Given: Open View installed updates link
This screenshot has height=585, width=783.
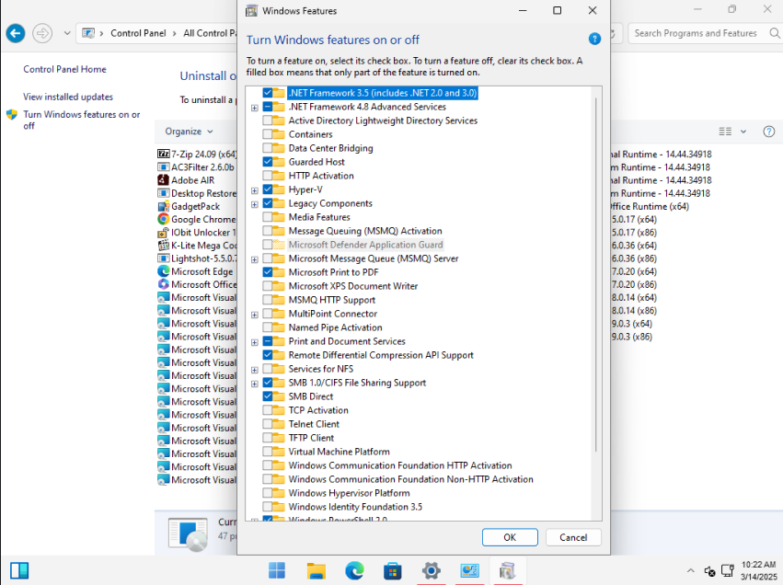Looking at the screenshot, I should coord(68,97).
